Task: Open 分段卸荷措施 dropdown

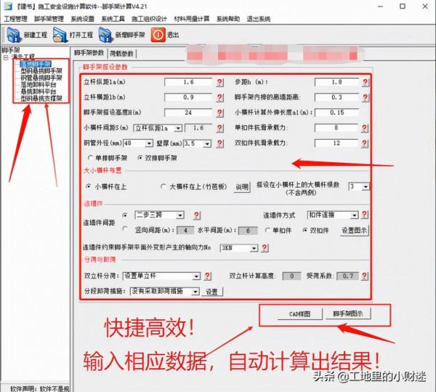Action: (x=195, y=292)
